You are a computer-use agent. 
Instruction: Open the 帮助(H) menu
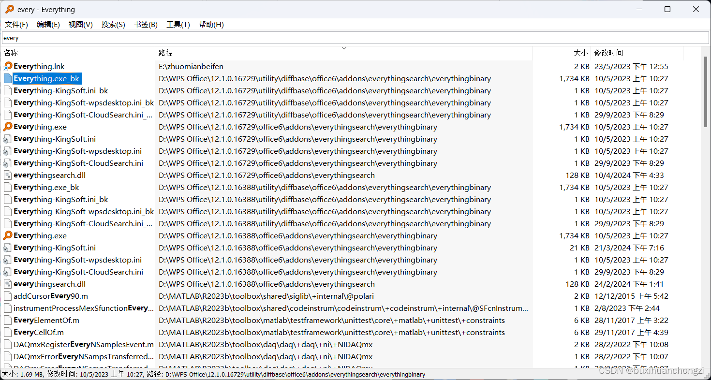tap(211, 25)
